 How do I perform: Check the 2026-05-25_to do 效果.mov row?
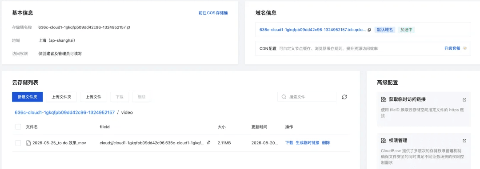(18, 143)
